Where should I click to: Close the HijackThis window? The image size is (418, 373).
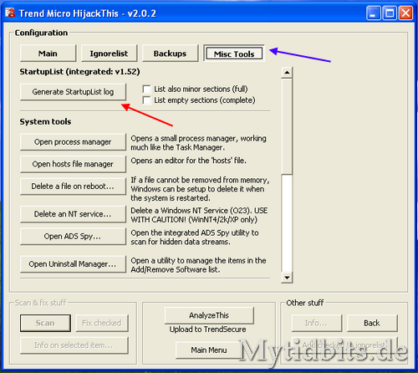[x=405, y=13]
